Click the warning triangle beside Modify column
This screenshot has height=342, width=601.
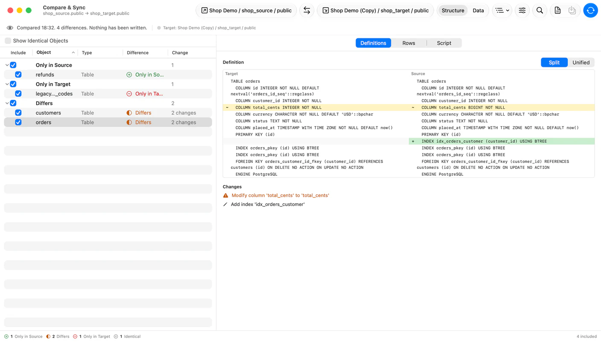click(x=226, y=195)
